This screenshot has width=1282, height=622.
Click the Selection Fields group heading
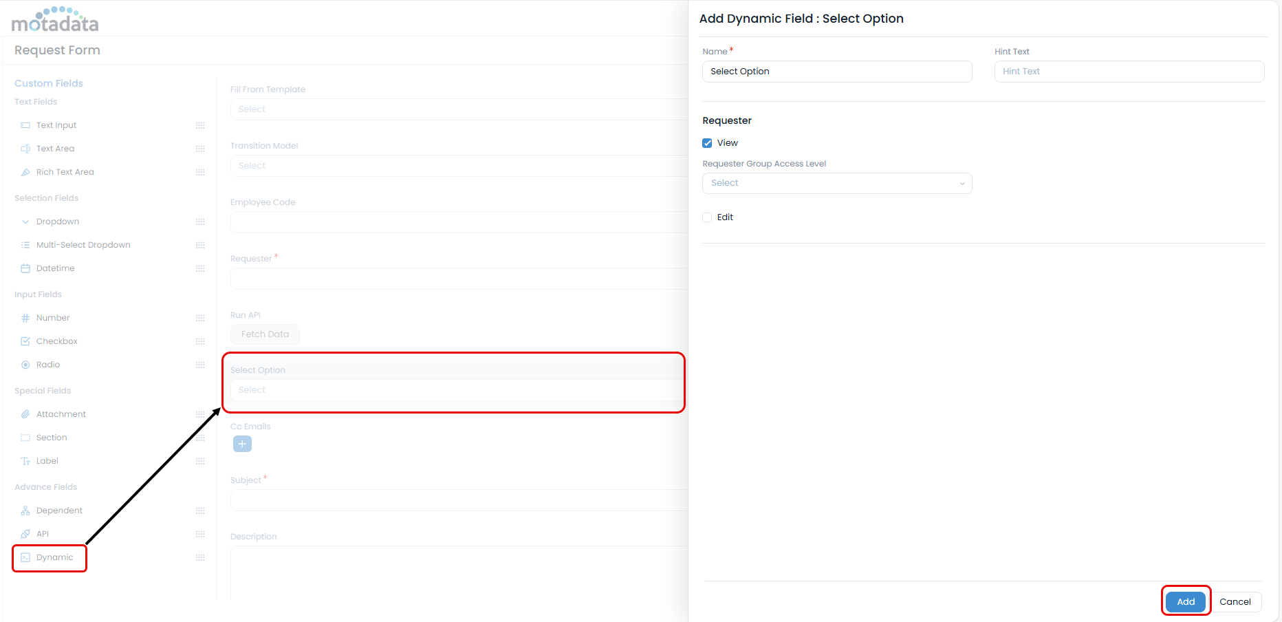(x=46, y=198)
